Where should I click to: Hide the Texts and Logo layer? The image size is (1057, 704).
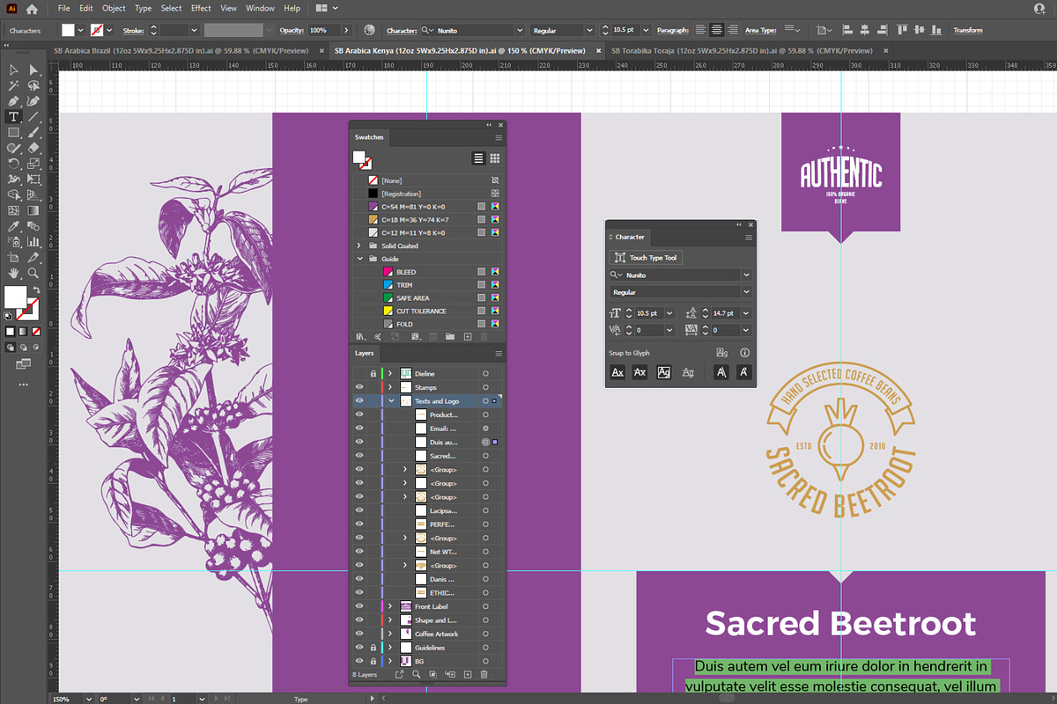(x=359, y=401)
